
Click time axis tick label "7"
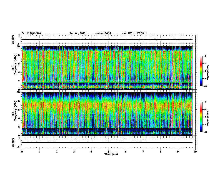tap(143, 152)
